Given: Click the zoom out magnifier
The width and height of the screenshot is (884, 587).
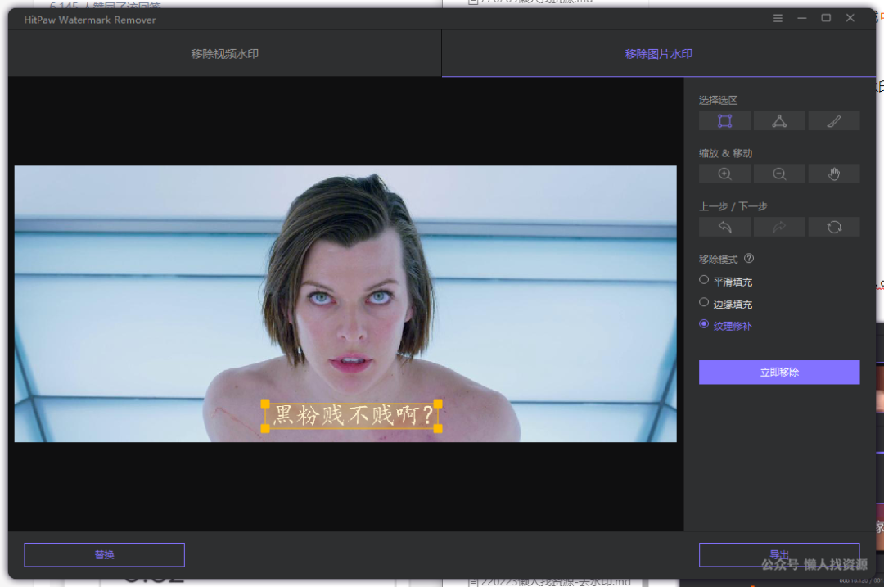Looking at the screenshot, I should pyautogui.click(x=779, y=174).
